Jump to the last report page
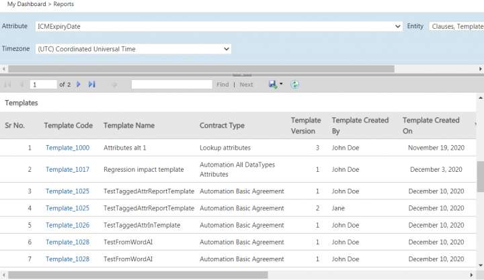This screenshot has width=484, height=280. click(91, 85)
